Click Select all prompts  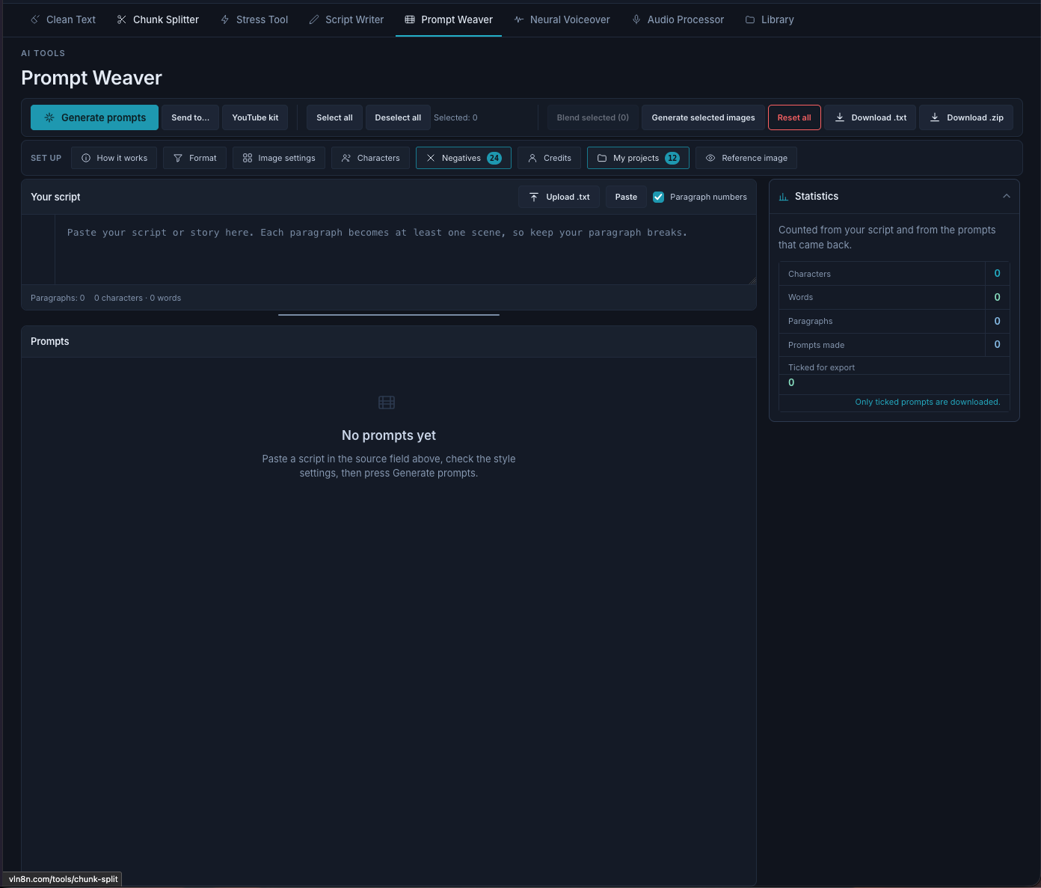click(x=334, y=117)
